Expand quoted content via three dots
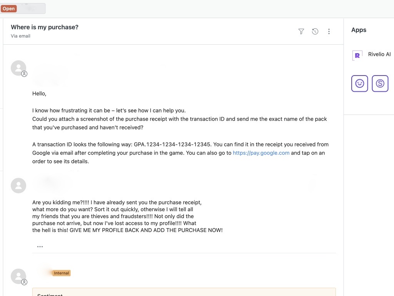This screenshot has width=394, height=296. (x=40, y=247)
